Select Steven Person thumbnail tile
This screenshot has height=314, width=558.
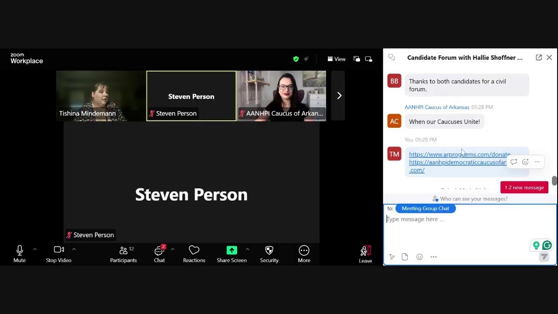191,96
